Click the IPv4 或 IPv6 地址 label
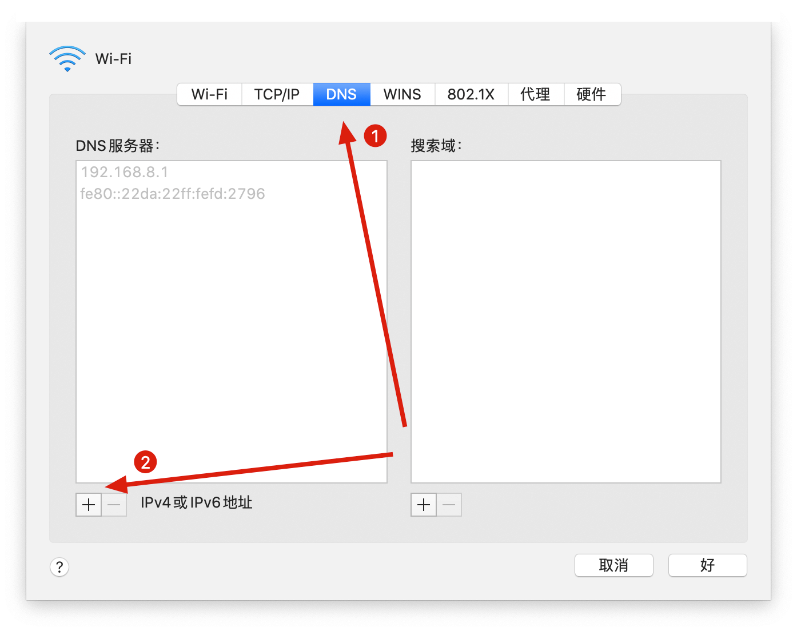Viewport: 797px width, 631px height. click(196, 503)
